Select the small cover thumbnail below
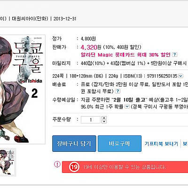 click(8, 162)
